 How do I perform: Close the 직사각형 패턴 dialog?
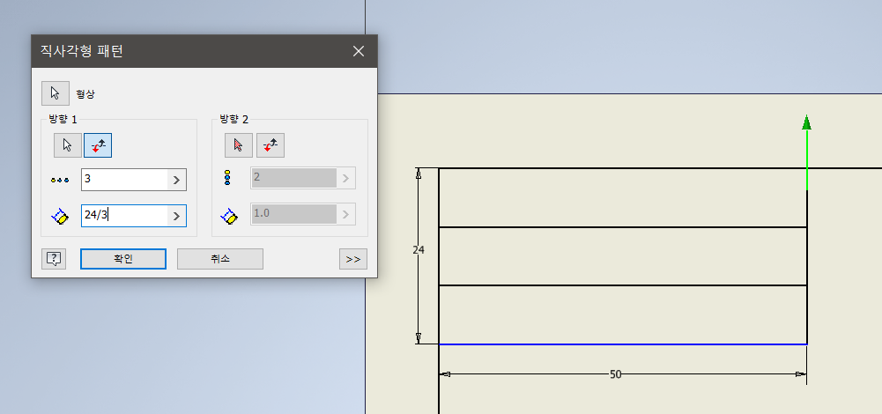tap(359, 51)
